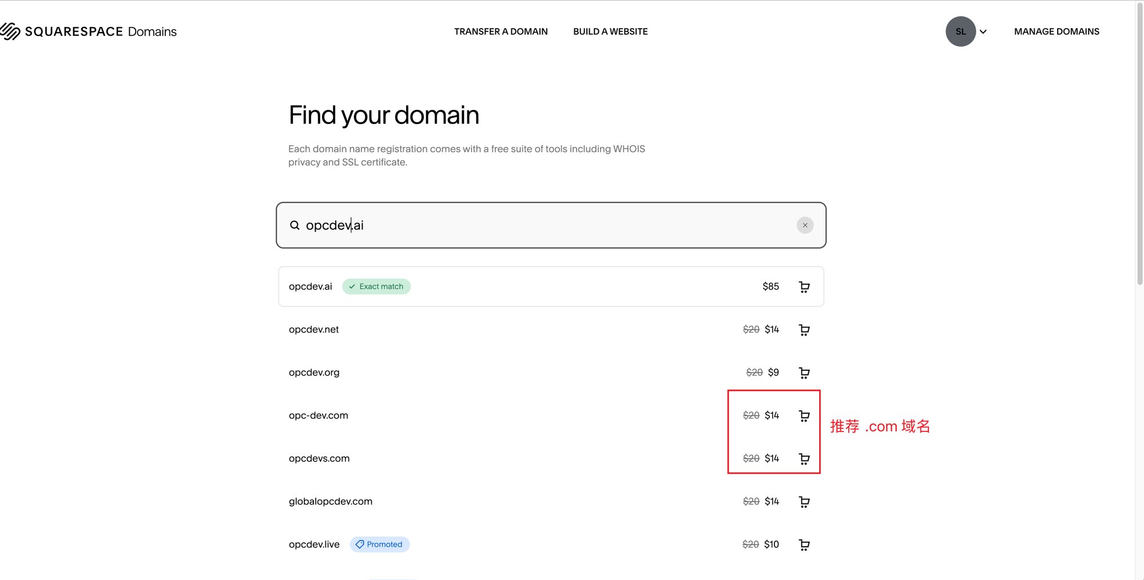This screenshot has height=580, width=1144.
Task: Click the page vertical scrollbar
Action: [1139, 143]
